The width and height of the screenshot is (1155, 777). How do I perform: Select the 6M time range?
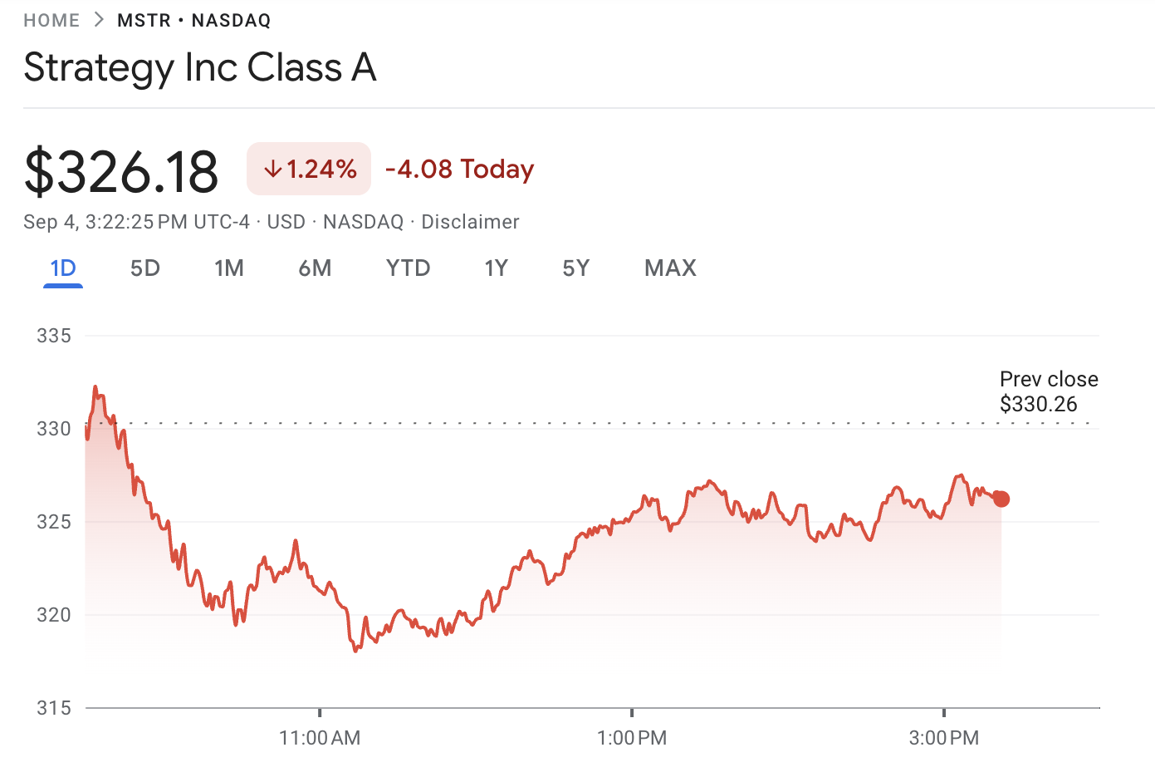tap(316, 268)
